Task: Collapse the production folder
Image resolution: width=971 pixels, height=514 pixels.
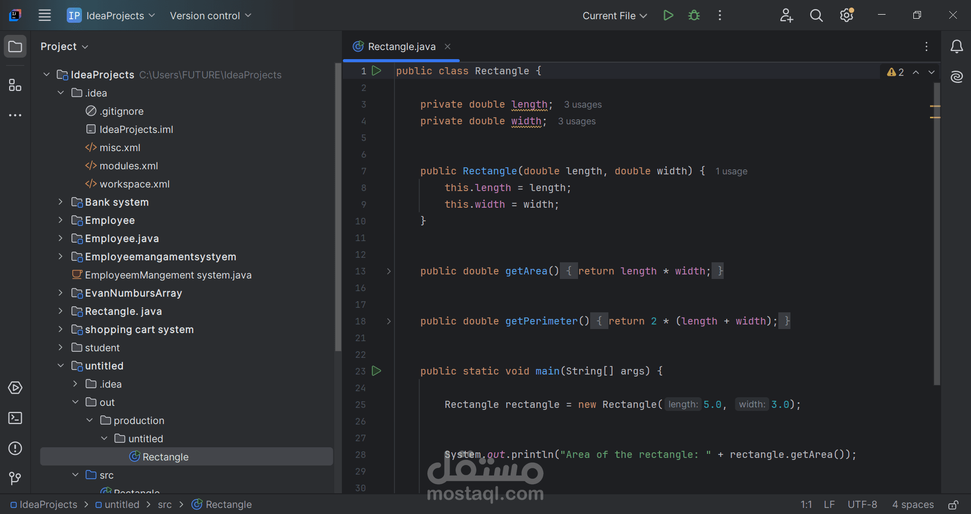Action: pos(90,420)
